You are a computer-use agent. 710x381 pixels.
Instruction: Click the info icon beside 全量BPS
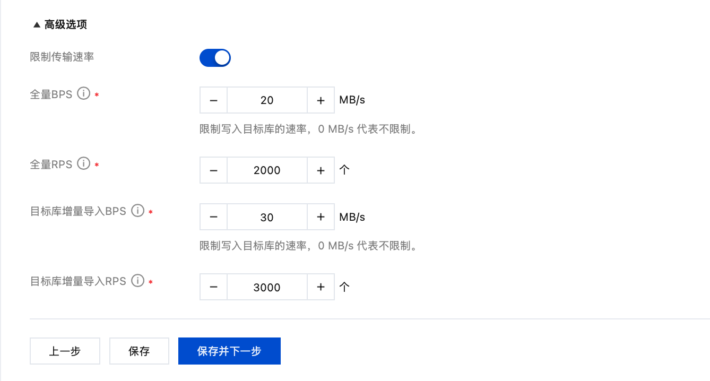[x=83, y=94]
